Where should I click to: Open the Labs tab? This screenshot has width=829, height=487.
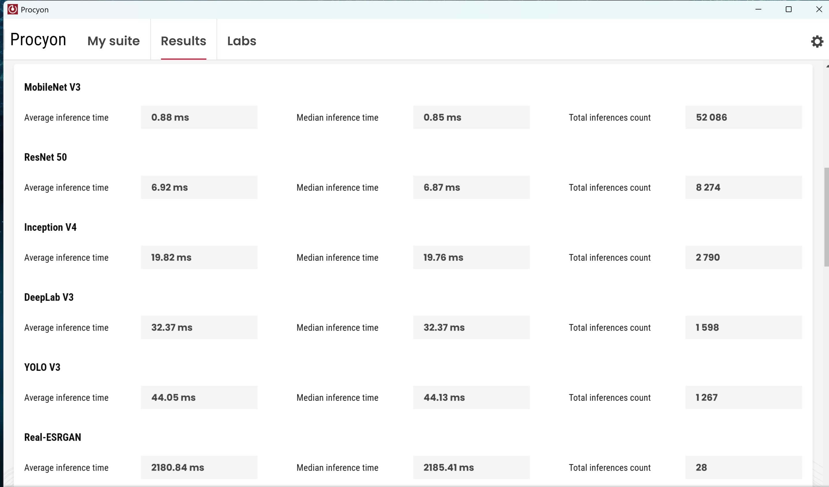pyautogui.click(x=241, y=41)
